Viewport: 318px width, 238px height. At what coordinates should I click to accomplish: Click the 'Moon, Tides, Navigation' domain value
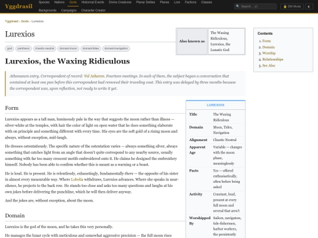click(x=223, y=130)
